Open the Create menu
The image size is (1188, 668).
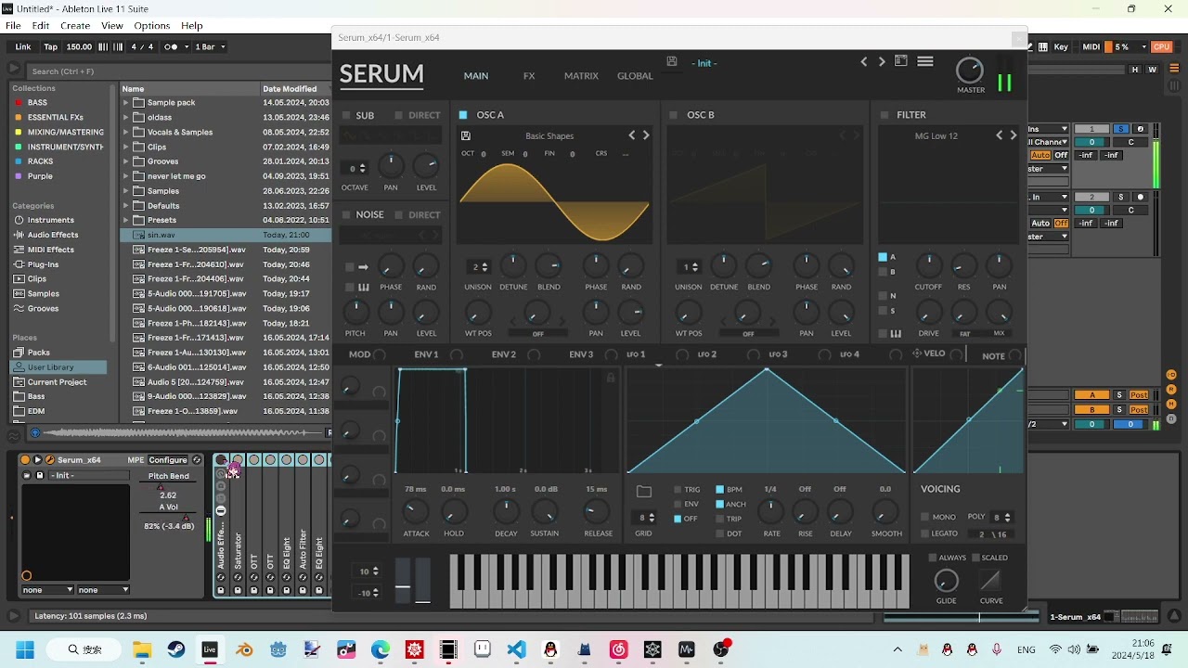[x=75, y=26]
